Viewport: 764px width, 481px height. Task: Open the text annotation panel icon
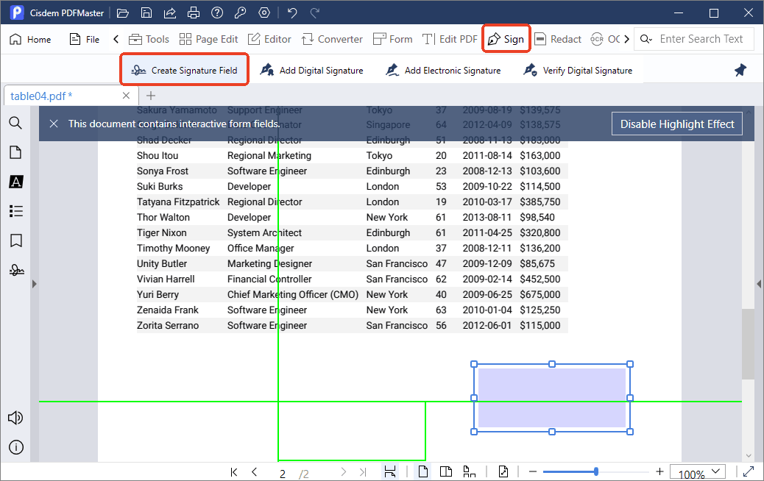(x=15, y=182)
